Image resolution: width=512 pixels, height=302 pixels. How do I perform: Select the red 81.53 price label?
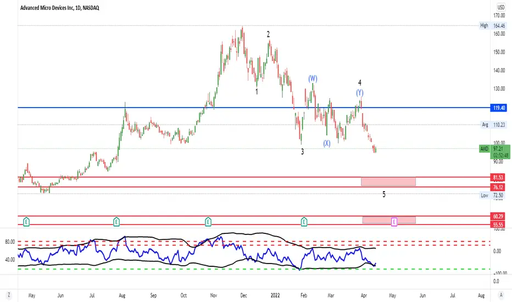point(498,177)
